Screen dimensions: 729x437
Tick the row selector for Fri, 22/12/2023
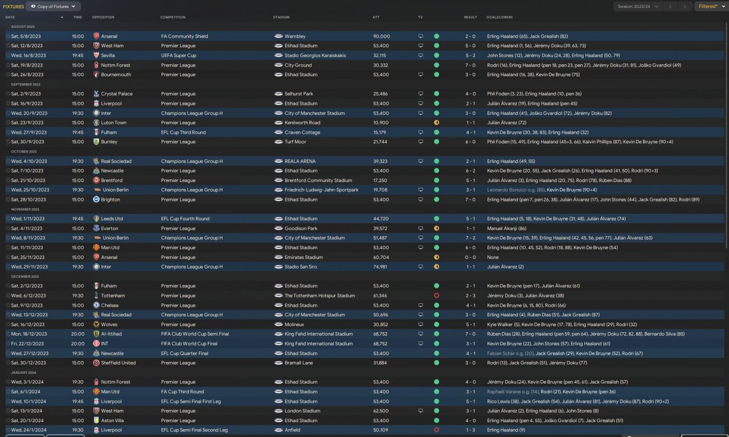8,344
